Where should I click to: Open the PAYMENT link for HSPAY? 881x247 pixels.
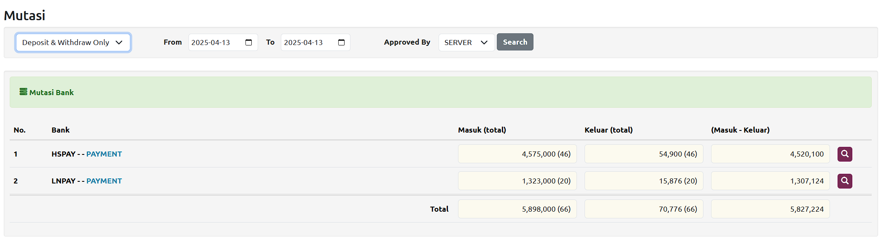pos(104,154)
